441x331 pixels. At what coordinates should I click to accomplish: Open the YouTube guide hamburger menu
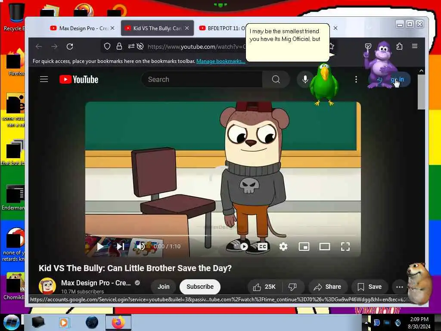tap(44, 79)
